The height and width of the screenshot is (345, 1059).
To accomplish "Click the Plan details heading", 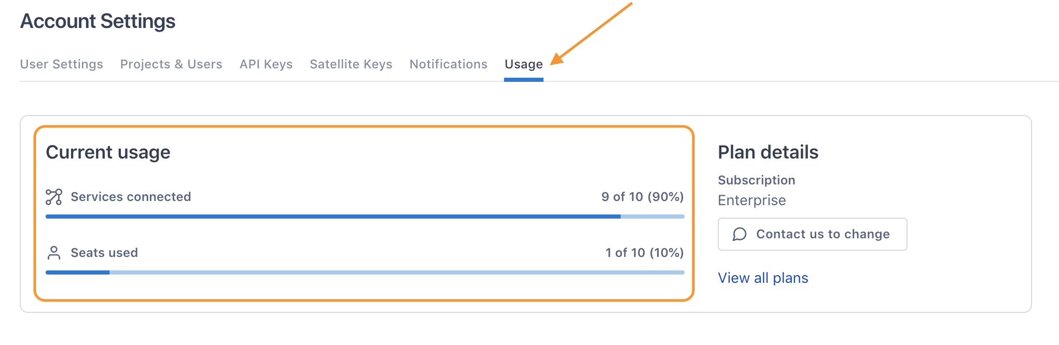I will (x=768, y=152).
